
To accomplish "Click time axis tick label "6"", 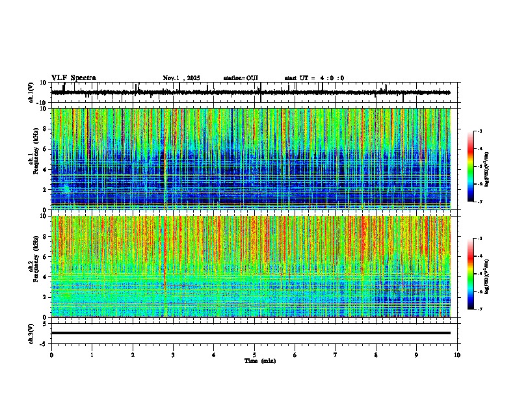I will [295, 355].
